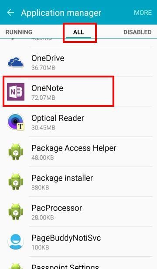Viewport: 157px width, 269px height.
Task: Open the Passpoint Settings entry
Action: pos(78,263)
